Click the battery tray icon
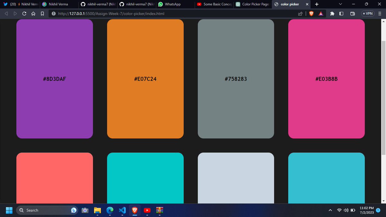 point(353,210)
